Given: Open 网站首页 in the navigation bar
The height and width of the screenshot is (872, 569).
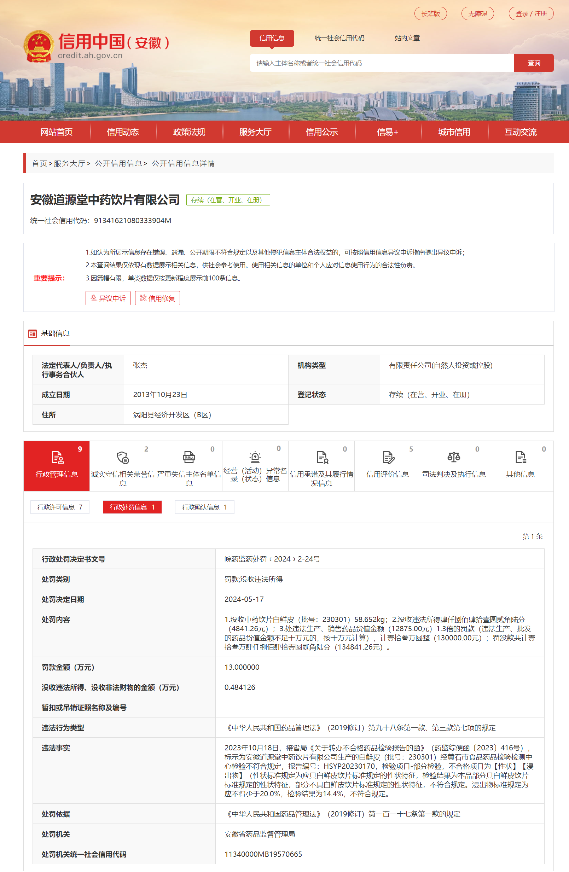Looking at the screenshot, I should point(57,132).
